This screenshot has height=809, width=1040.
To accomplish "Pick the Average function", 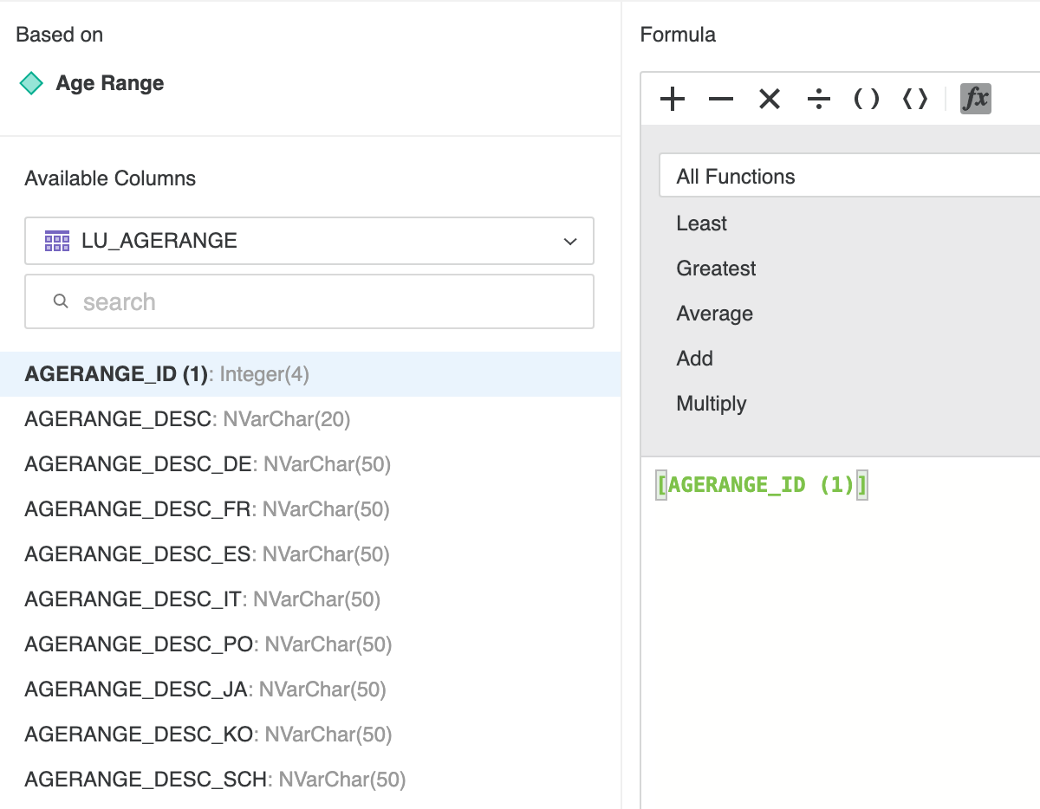I will (x=714, y=314).
